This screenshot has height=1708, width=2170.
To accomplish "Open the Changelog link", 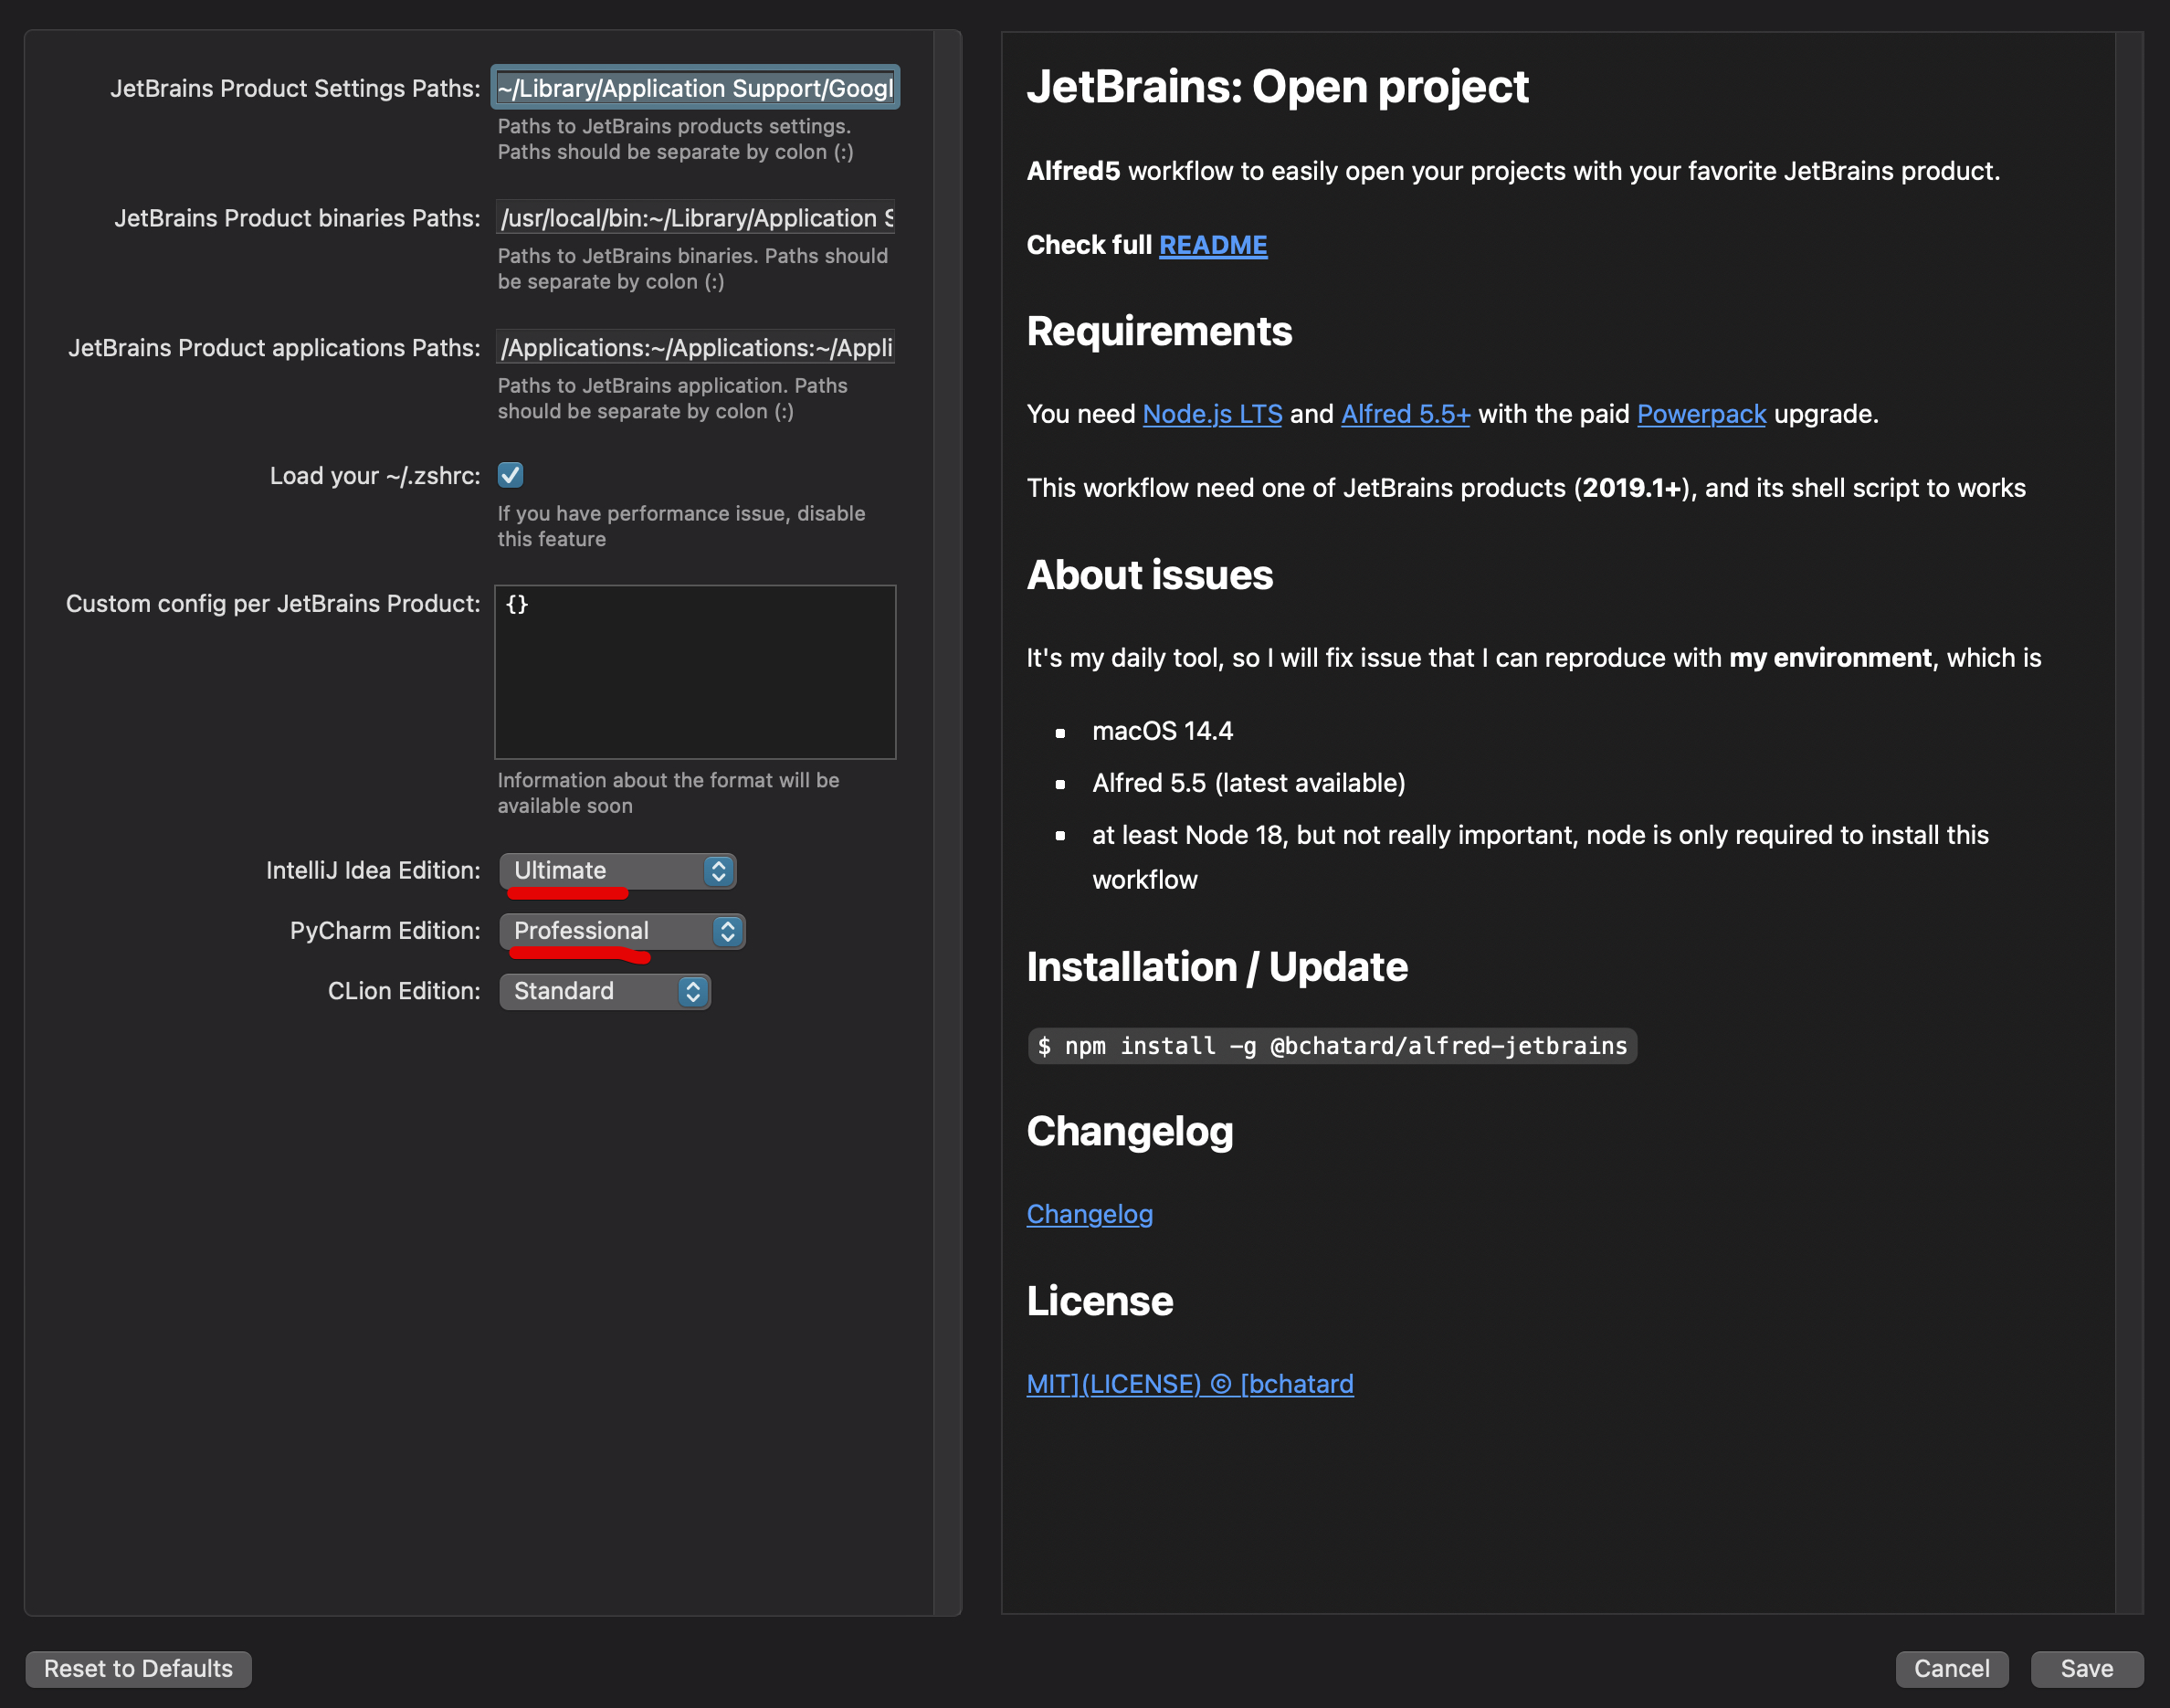I will (x=1089, y=1214).
